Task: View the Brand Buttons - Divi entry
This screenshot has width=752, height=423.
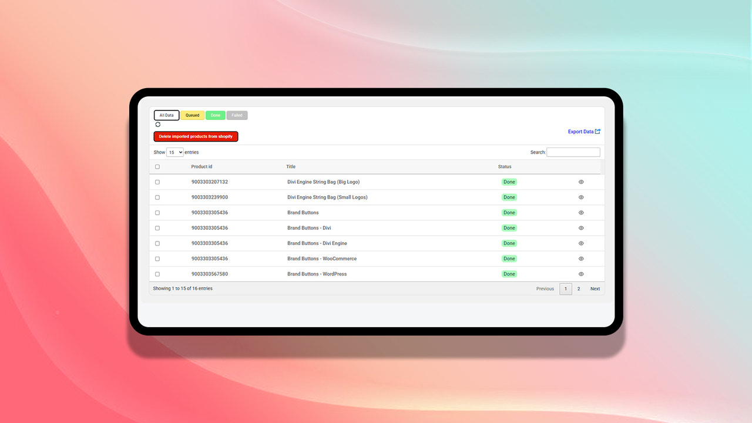Action: pyautogui.click(x=581, y=228)
